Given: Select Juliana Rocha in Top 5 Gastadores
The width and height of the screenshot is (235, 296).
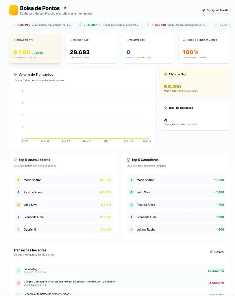Looking at the screenshot, I should pyautogui.click(x=176, y=230).
